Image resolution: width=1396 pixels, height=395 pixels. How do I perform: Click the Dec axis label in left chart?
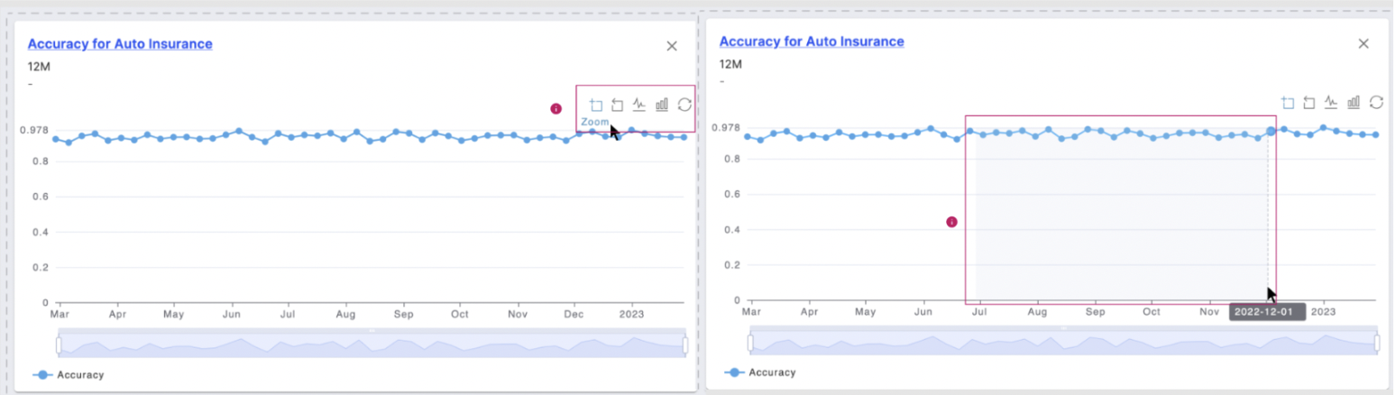click(x=574, y=316)
